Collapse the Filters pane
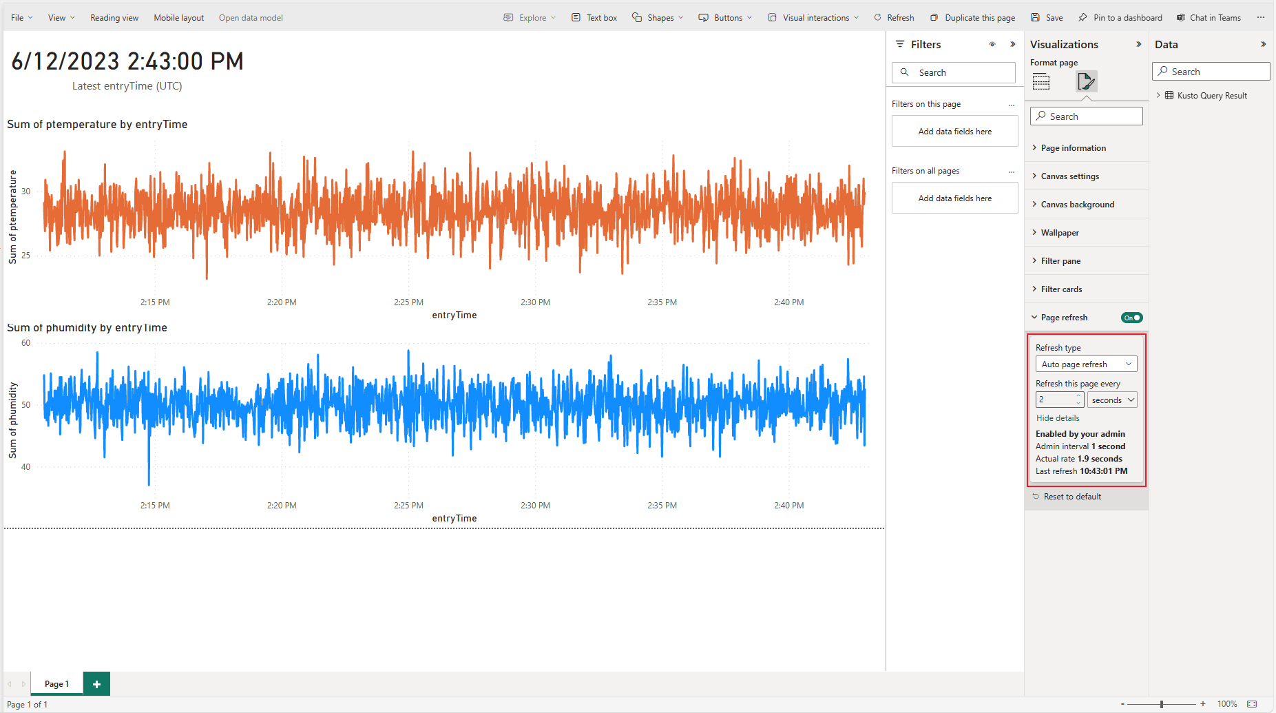This screenshot has width=1276, height=713. pos(1012,44)
